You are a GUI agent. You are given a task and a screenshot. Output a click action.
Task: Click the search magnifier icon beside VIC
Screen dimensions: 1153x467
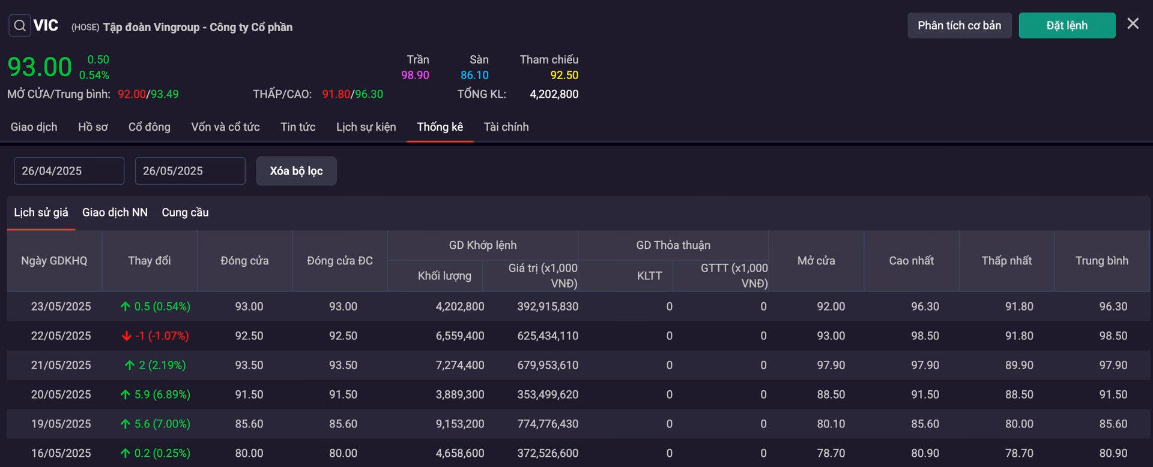(20, 26)
